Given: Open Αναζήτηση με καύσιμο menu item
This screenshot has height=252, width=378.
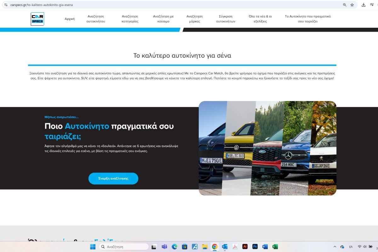Looking at the screenshot, I should (163, 19).
